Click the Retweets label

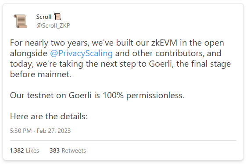(74, 150)
